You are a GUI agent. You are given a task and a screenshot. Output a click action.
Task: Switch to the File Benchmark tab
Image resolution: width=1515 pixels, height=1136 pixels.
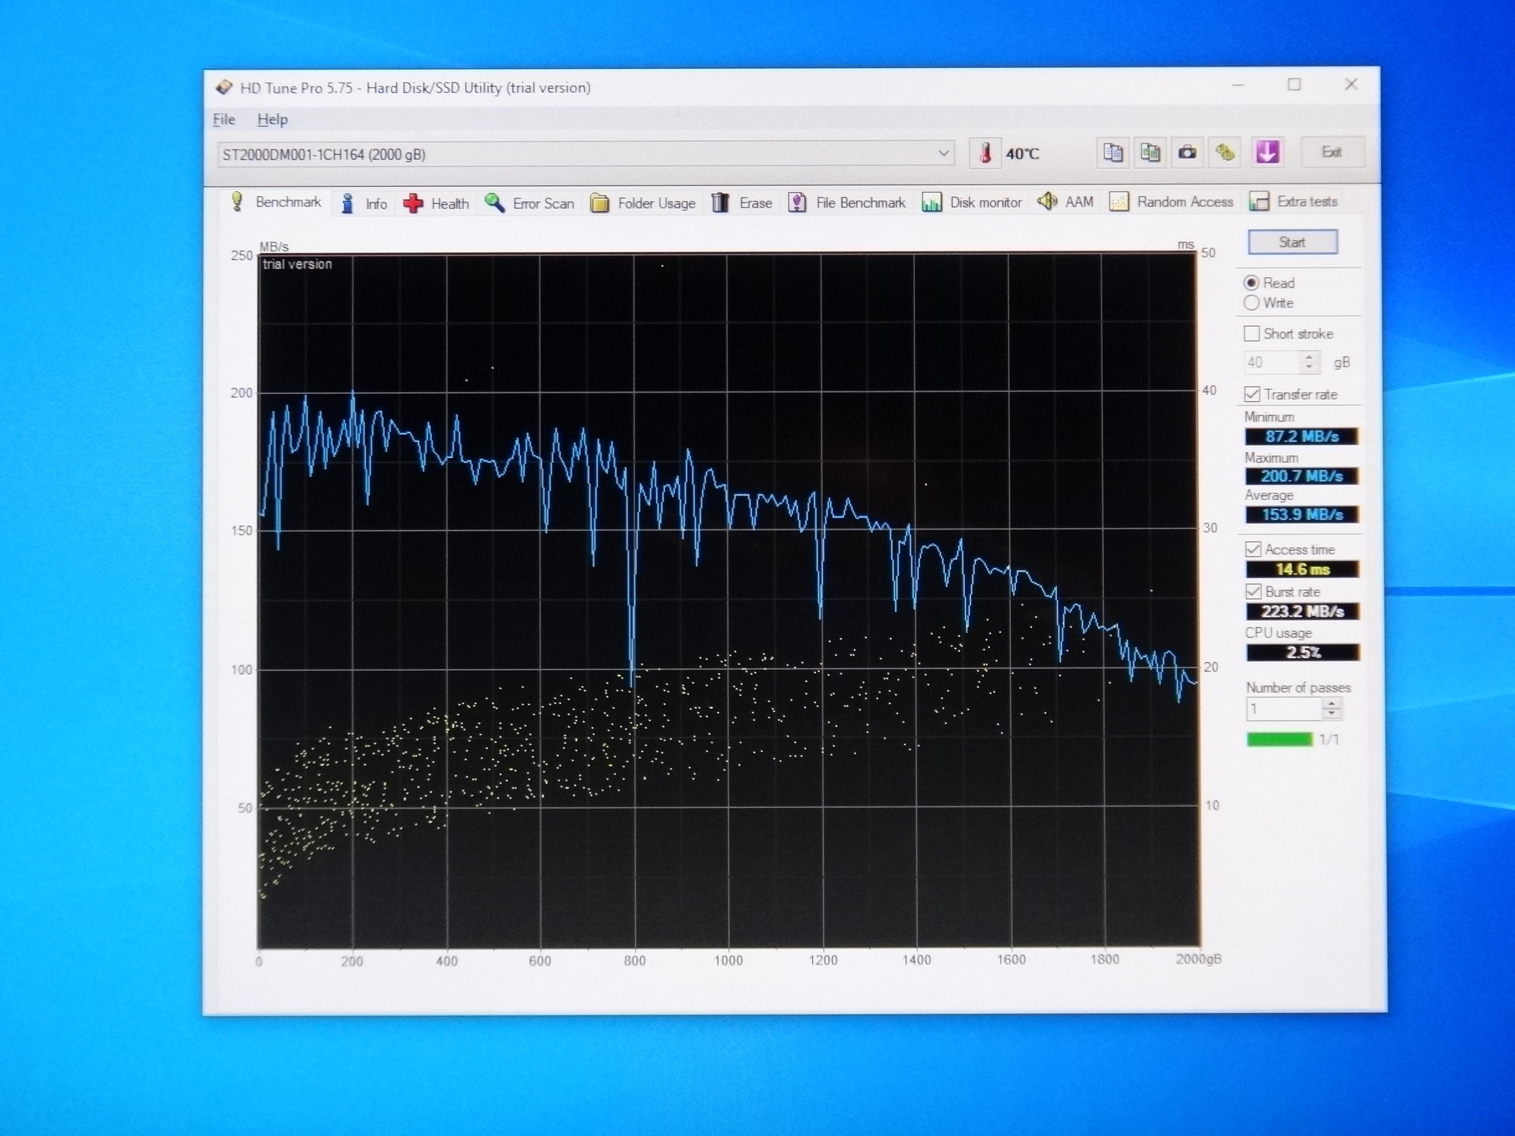coord(846,203)
